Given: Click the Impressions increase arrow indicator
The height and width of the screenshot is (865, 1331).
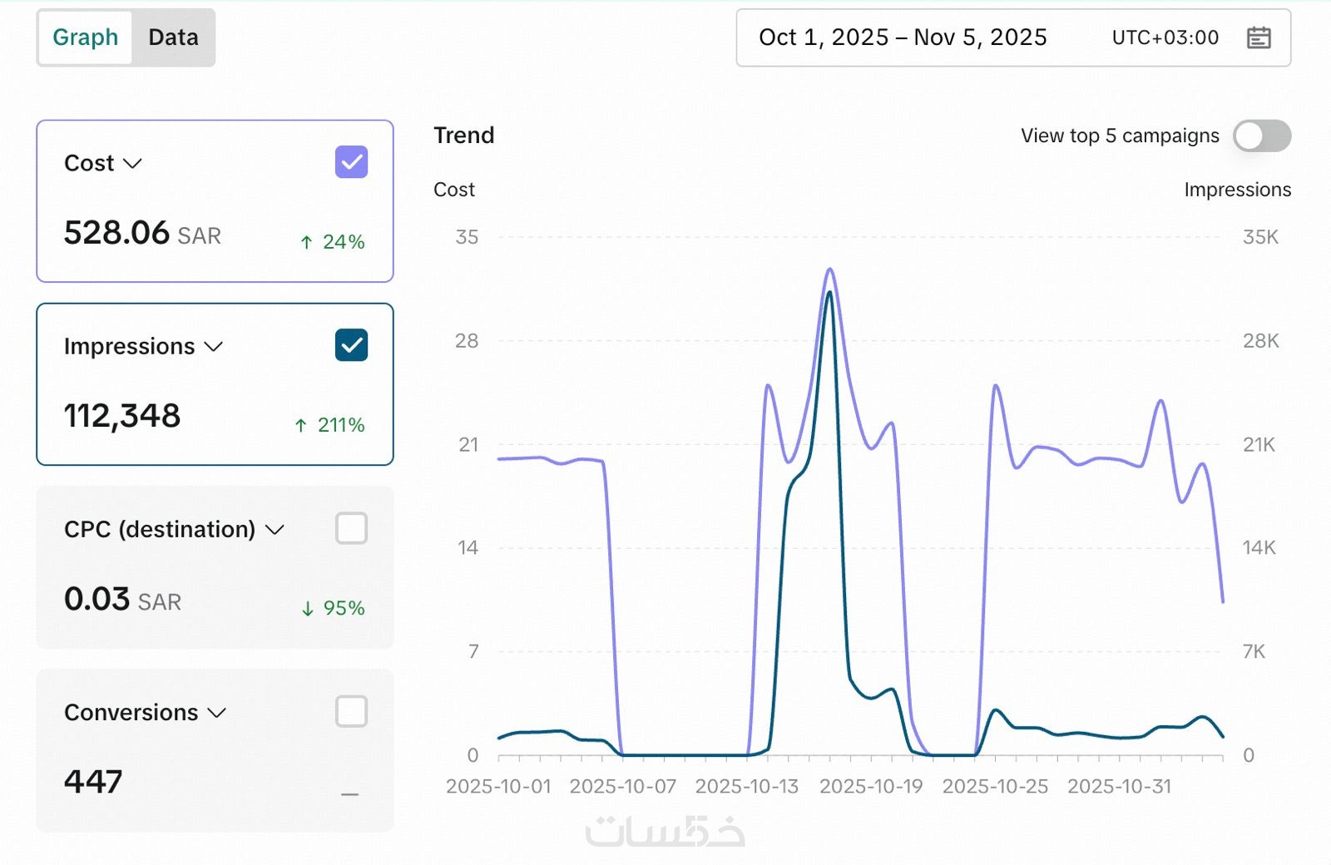Looking at the screenshot, I should click(x=301, y=425).
